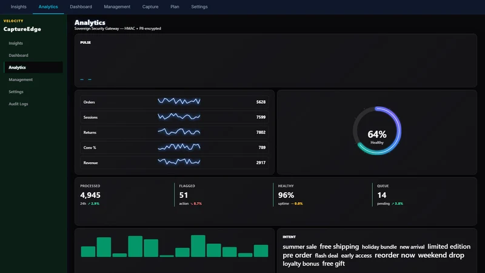Click the 0.0% uptime trend indicator
The height and width of the screenshot is (273, 485).
pyautogui.click(x=296, y=204)
